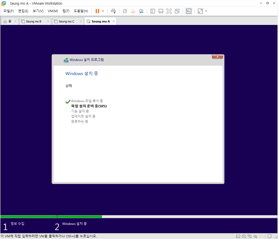The height and width of the screenshot is (239, 278).
Task: Open the snapshot manager
Action: point(141,11)
